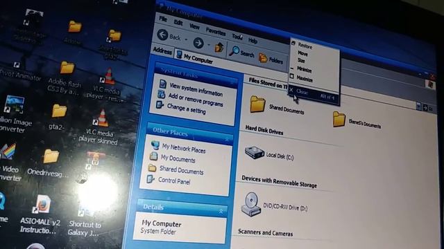This screenshot has width=444, height=249.
Task: Collapse the Details panel chevron
Action: 221,211
